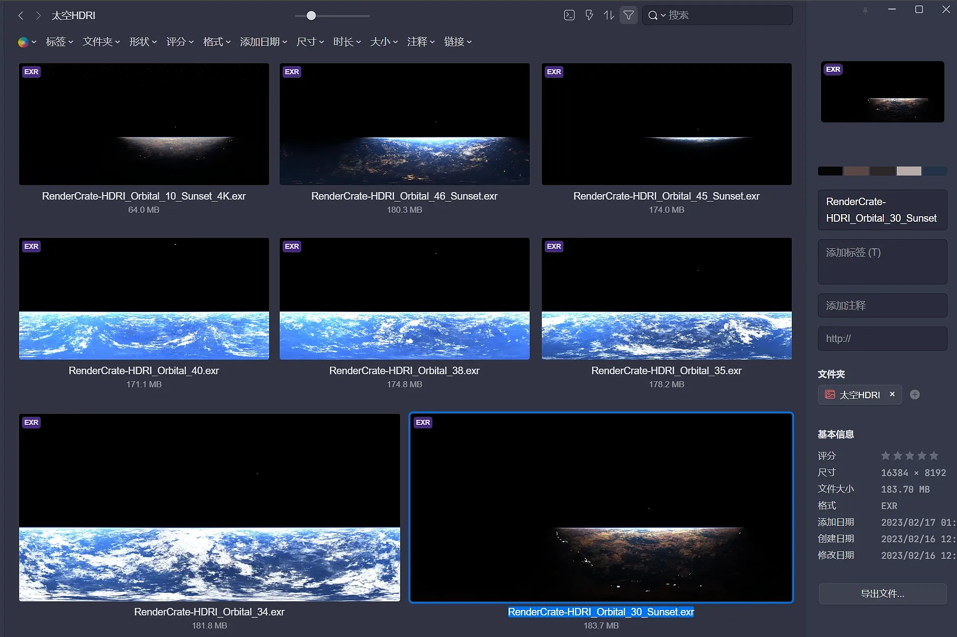957x637 pixels.
Task: Expand the 标签 filter dropdown
Action: pos(59,42)
